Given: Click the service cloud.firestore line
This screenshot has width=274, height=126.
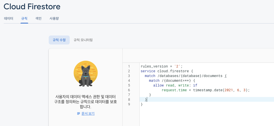Looking at the screenshot, I should coord(167,71).
